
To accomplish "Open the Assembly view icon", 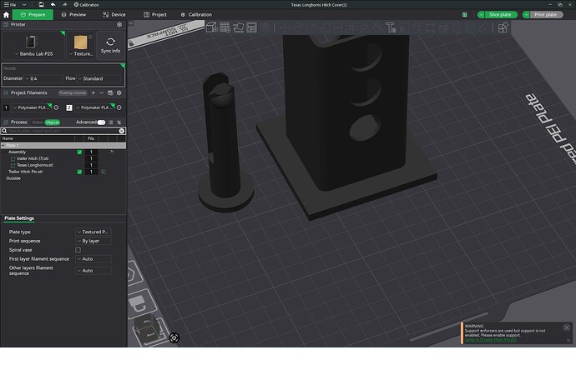I will point(503,27).
